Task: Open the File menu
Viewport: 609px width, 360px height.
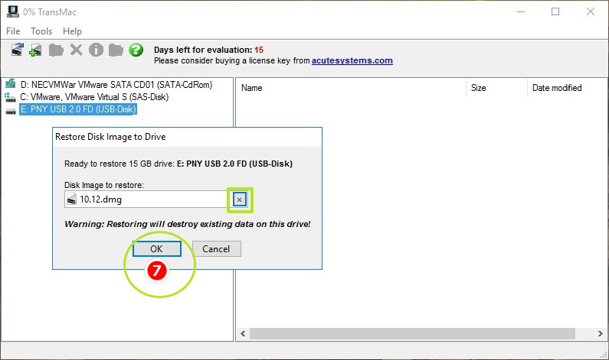Action: (x=13, y=31)
